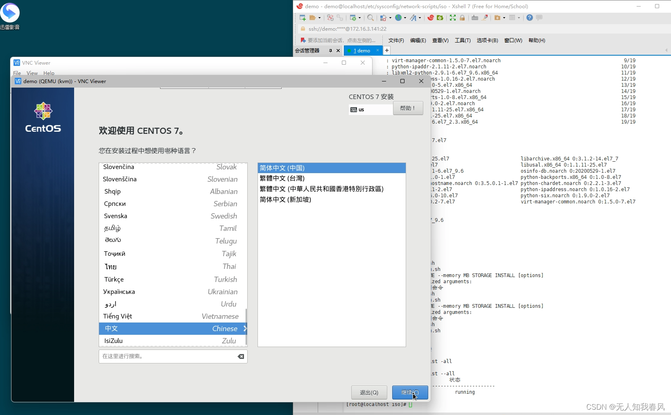Click the padlock icon in Xshell address bar
671x415 pixels.
pos(303,29)
